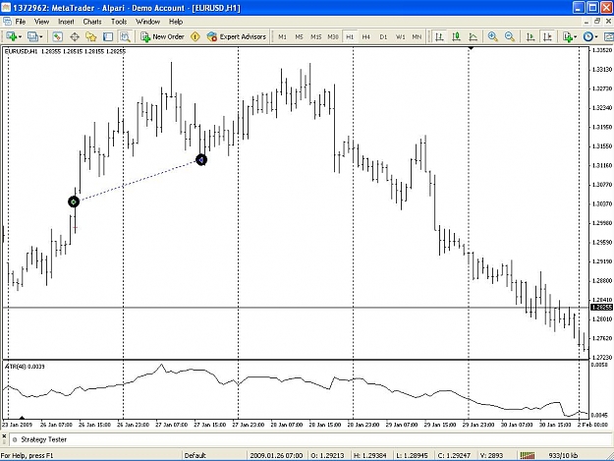The width and height of the screenshot is (614, 461).
Task: Click the Strategy Tester panel title
Action: [x=44, y=439]
